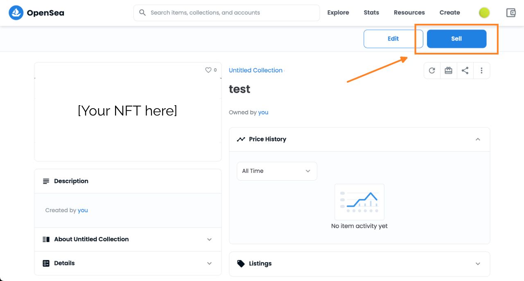Screen dimensions: 524x281
Task: Open the Explore menu
Action: pyautogui.click(x=338, y=13)
